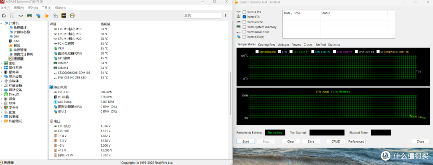Expand the 服务器 tree node
Screen dimensions: 433x165
pyautogui.click(x=1, y=72)
